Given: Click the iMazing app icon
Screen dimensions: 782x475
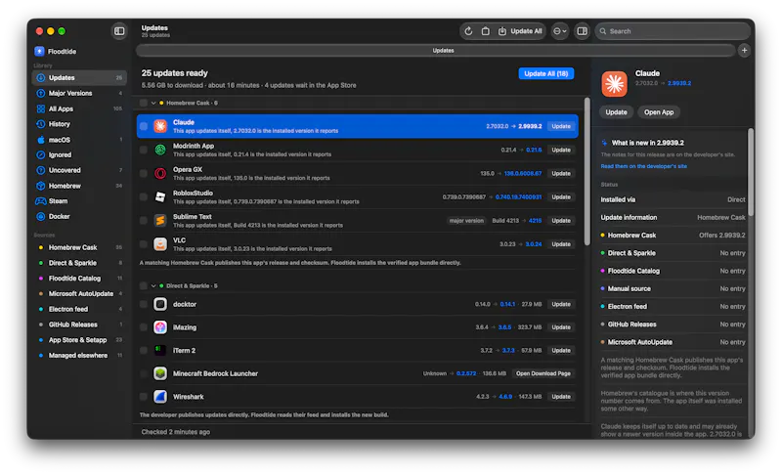Looking at the screenshot, I should [160, 327].
